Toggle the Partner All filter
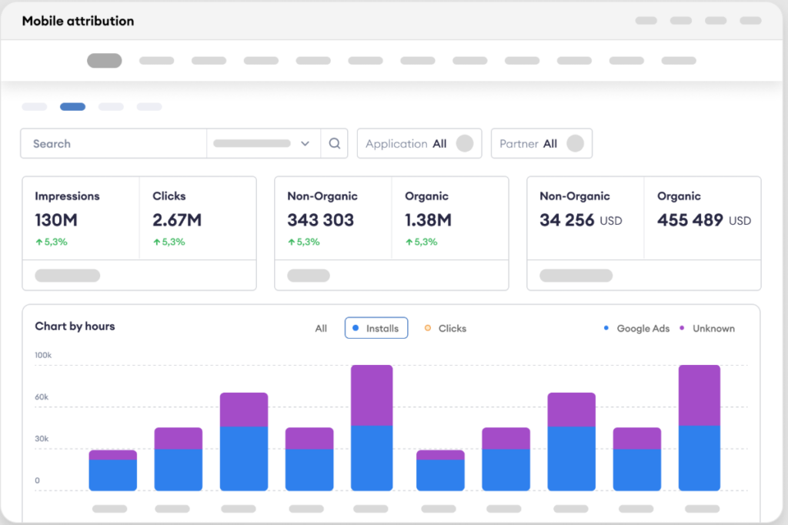This screenshot has height=525, width=788. [575, 143]
